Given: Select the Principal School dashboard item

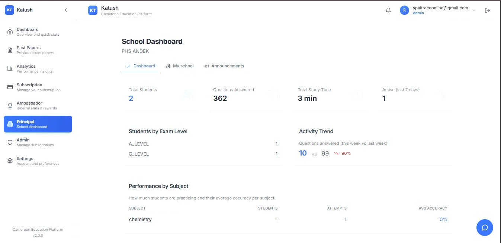Looking at the screenshot, I should click(x=38, y=124).
